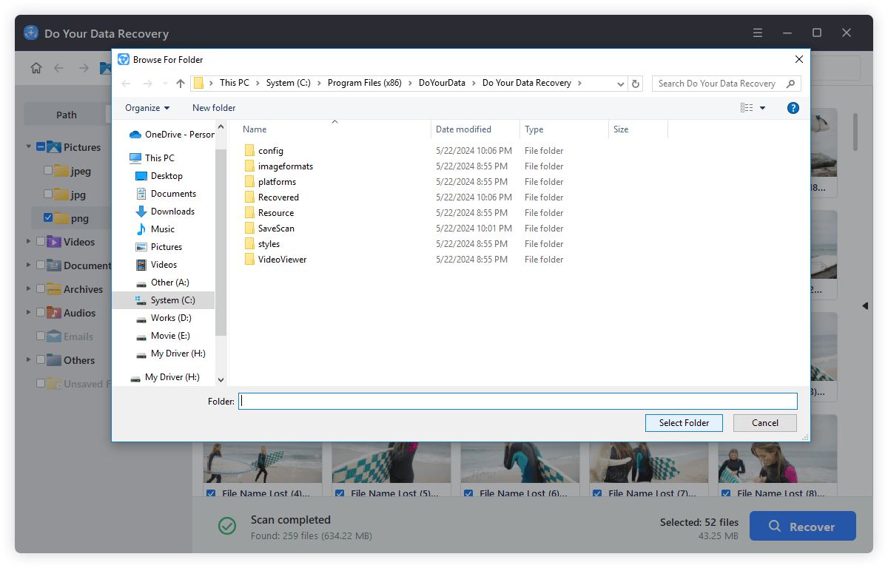Navigate up one level using the up arrow
Image resolution: width=888 pixels, height=568 pixels.
click(180, 83)
